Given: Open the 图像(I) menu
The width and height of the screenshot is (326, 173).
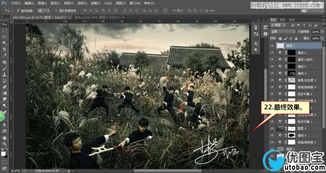Looking at the screenshot, I should (x=43, y=3).
